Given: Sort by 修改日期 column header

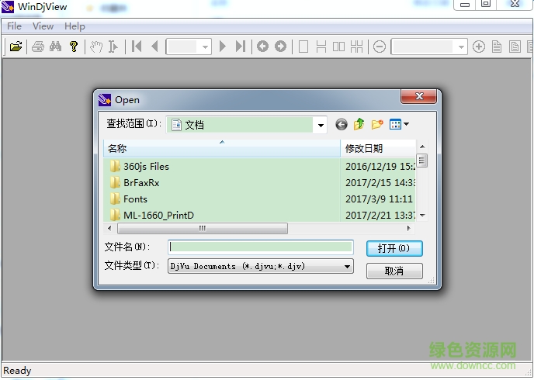Looking at the screenshot, I should point(378,148).
